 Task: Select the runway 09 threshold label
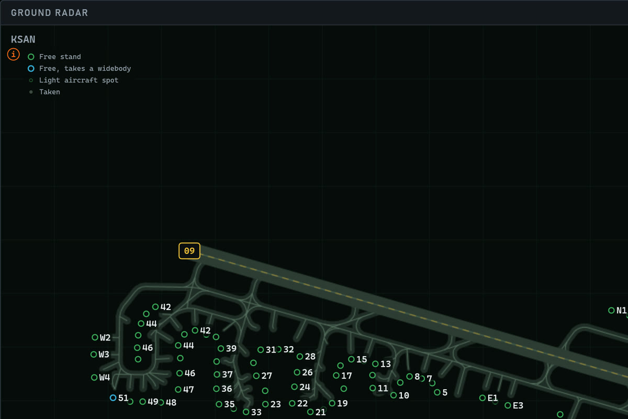click(x=189, y=251)
